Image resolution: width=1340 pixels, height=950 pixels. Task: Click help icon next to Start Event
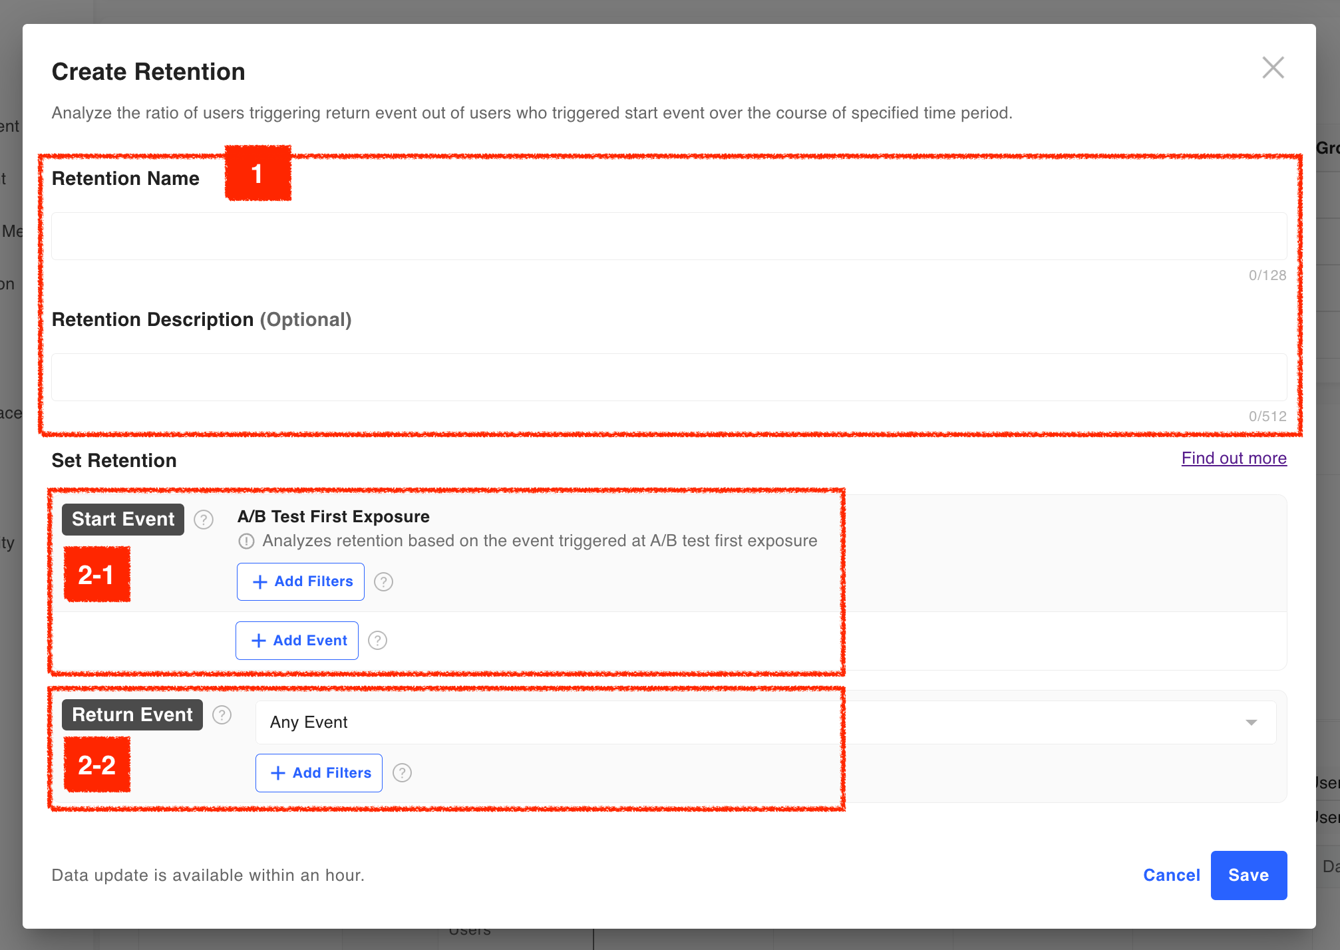coord(204,520)
